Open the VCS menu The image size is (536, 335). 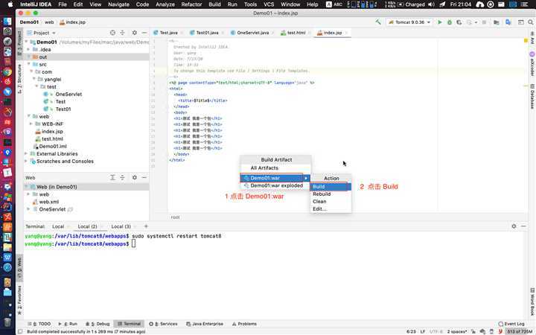click(x=269, y=4)
